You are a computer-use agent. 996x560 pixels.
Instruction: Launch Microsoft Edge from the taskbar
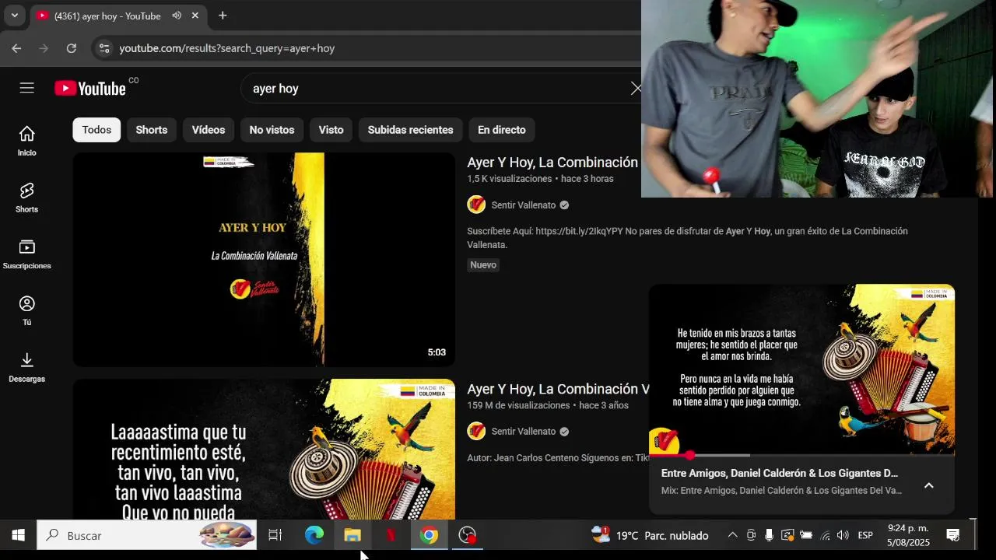coord(314,535)
